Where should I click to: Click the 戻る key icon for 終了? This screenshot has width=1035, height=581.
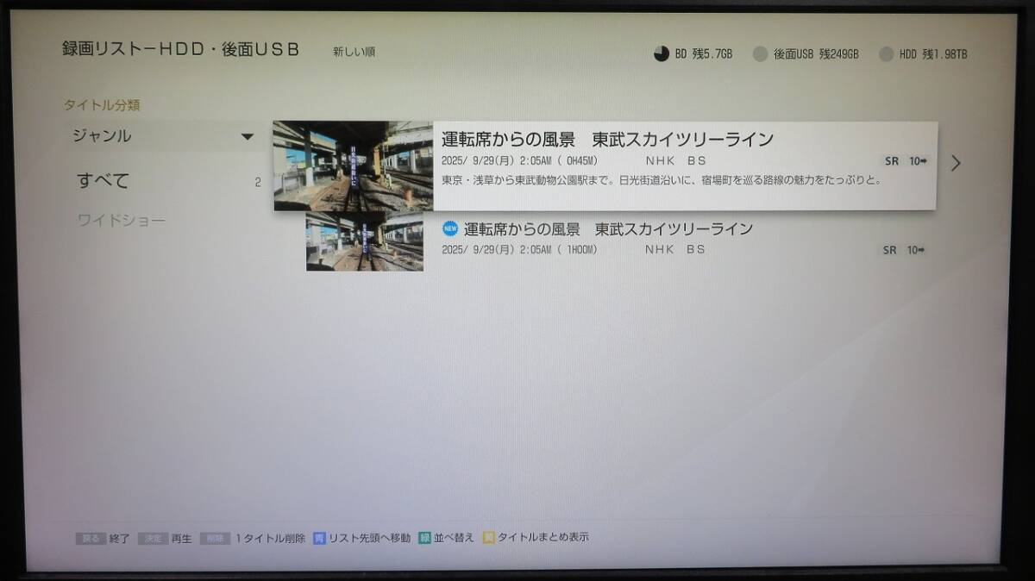pos(91,538)
